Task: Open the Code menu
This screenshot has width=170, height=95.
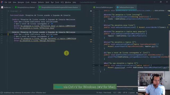Action: (27, 2)
